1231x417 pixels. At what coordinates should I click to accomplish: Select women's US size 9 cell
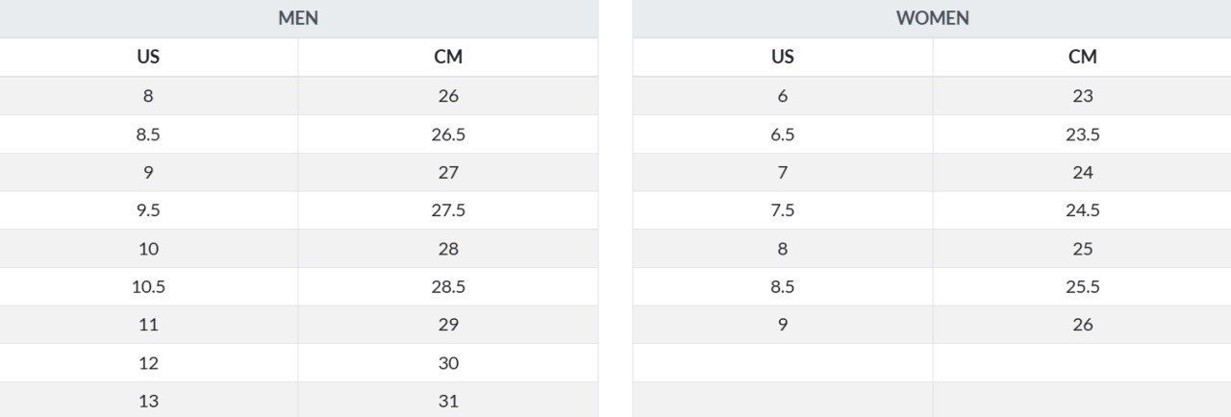click(782, 325)
